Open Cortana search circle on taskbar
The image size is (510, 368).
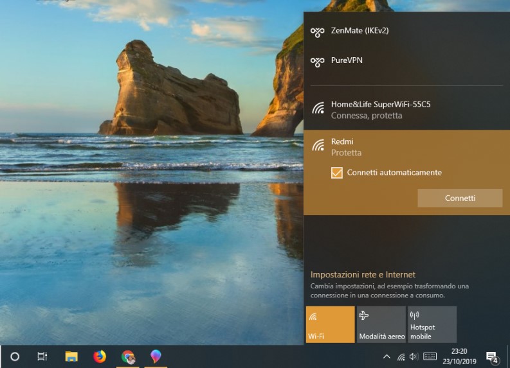(x=15, y=356)
